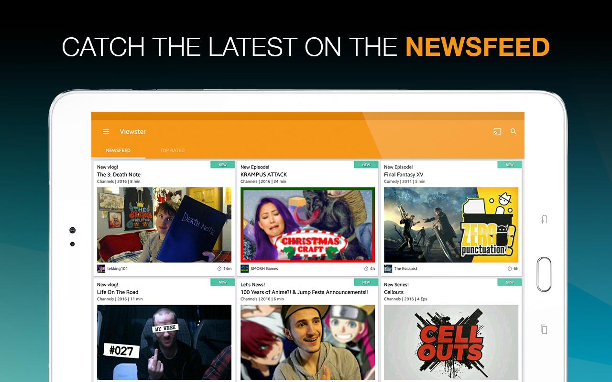Click 'New Episode!' above KRAMPUS ATTACK
612x382 pixels.
[255, 167]
